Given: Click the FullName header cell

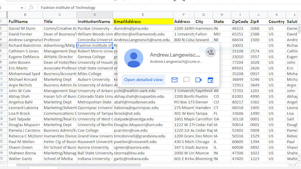Looking at the screenshot, I should 25,22.
